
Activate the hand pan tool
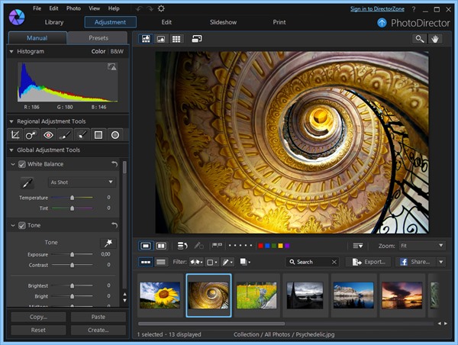coord(437,38)
